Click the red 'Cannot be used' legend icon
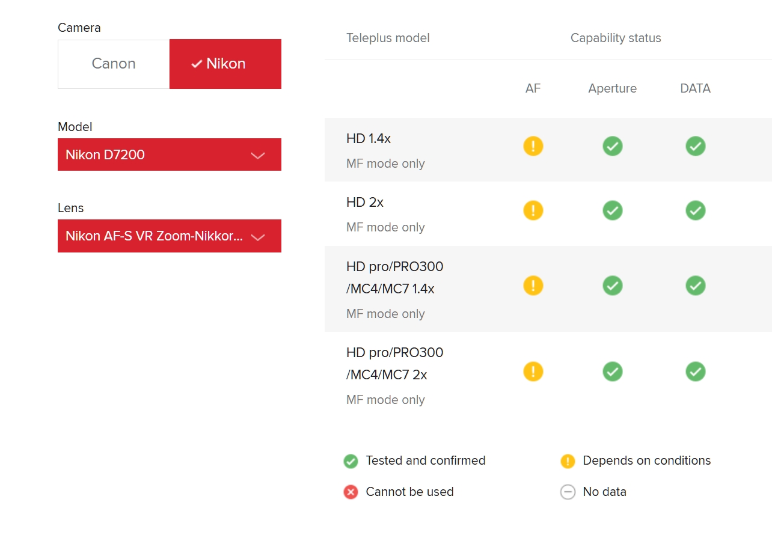 click(351, 492)
